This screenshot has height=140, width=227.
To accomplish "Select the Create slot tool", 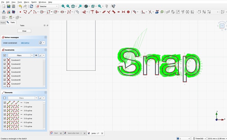I will point(62,12).
